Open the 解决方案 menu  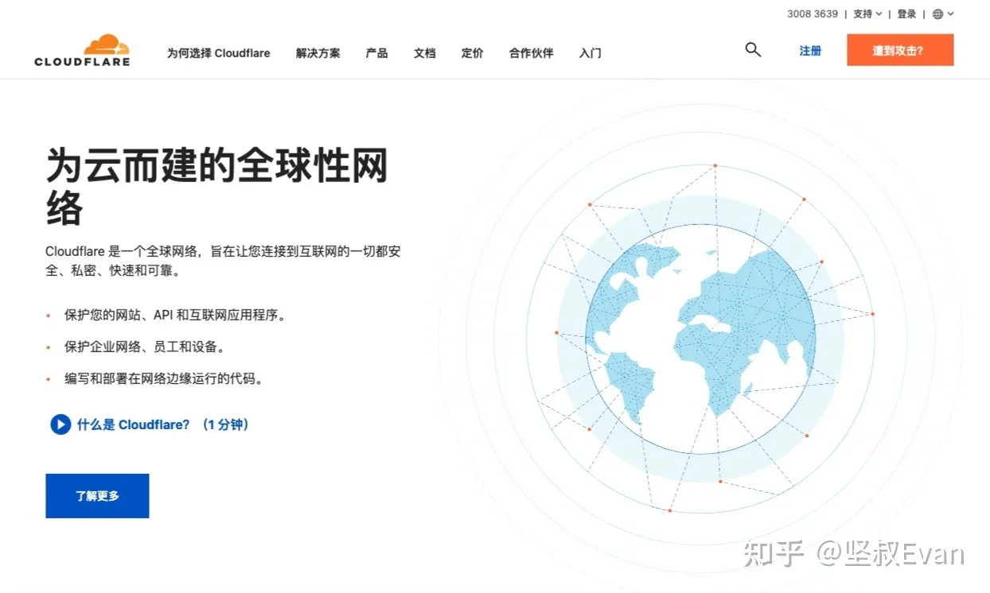pos(318,53)
